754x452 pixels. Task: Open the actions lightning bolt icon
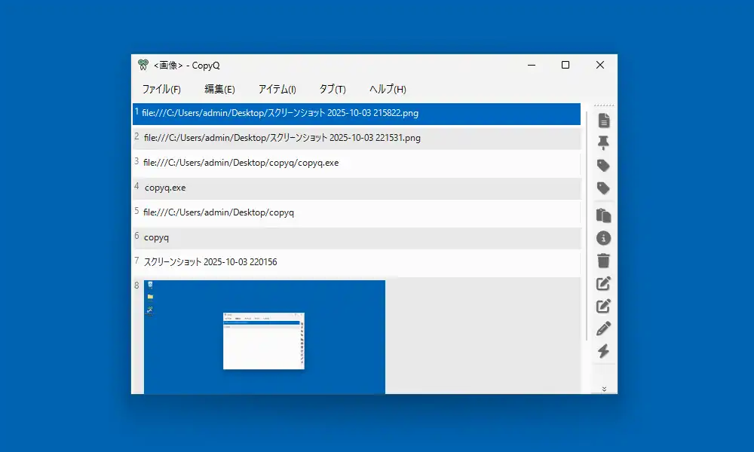(603, 351)
